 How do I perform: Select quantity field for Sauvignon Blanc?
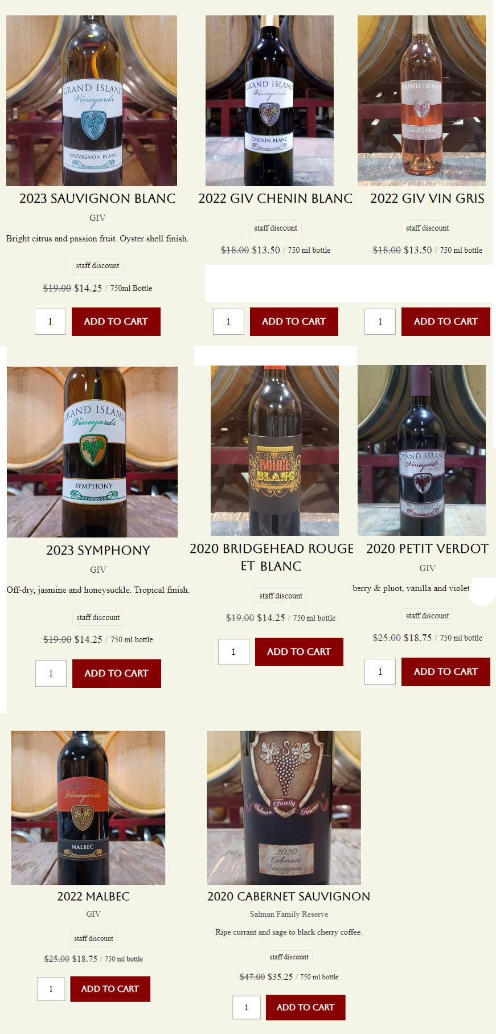pos(50,322)
